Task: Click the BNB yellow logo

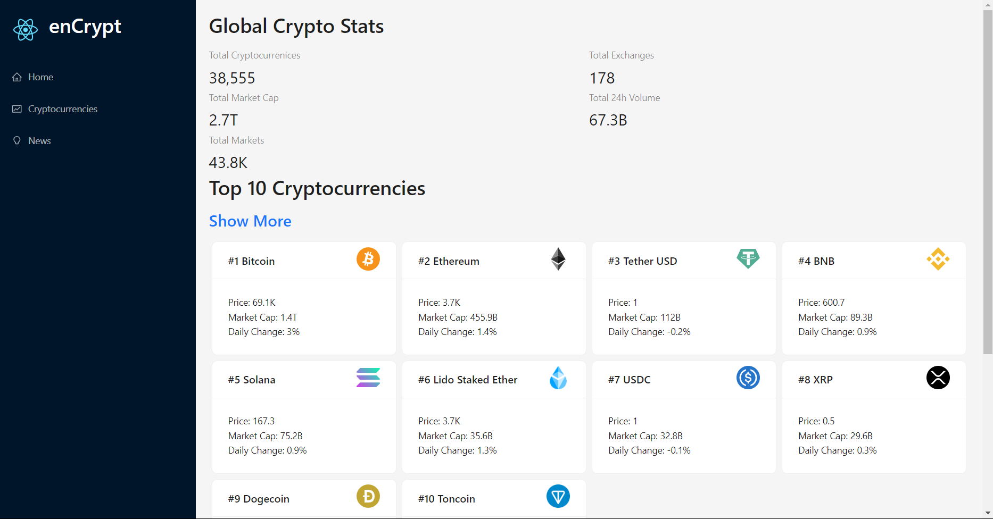Action: (x=938, y=259)
